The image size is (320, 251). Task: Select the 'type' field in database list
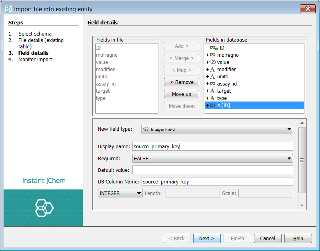tap(222, 98)
